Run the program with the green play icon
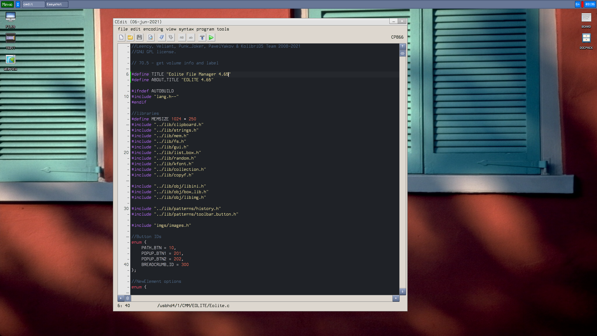 pos(211,38)
